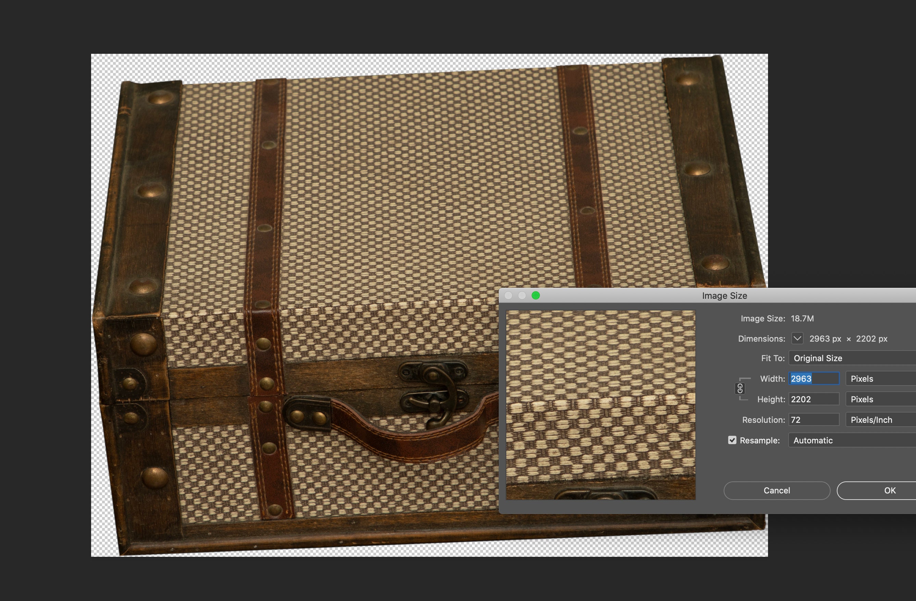Click the Image Size dialog title bar
Image resolution: width=916 pixels, height=601 pixels.
point(725,296)
